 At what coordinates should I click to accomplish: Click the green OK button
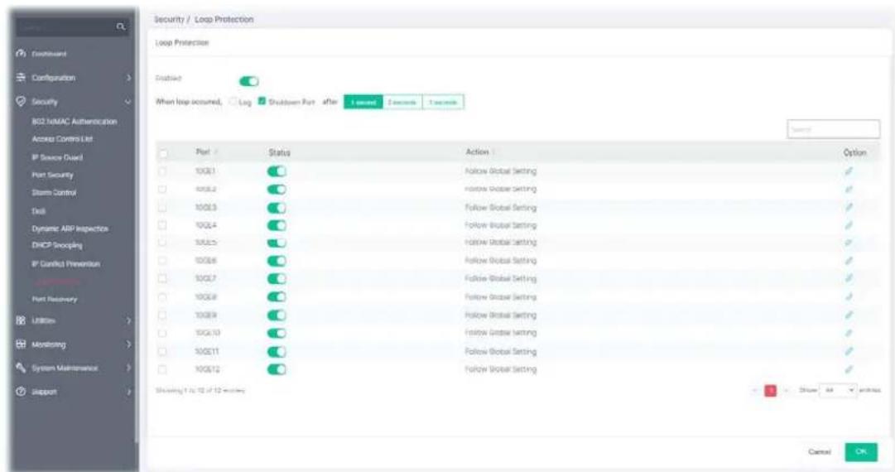tap(861, 451)
